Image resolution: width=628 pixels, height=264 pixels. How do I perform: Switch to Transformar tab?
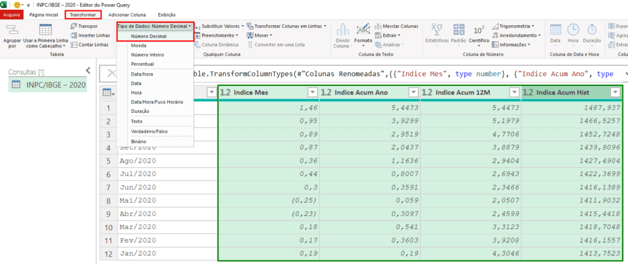point(83,15)
